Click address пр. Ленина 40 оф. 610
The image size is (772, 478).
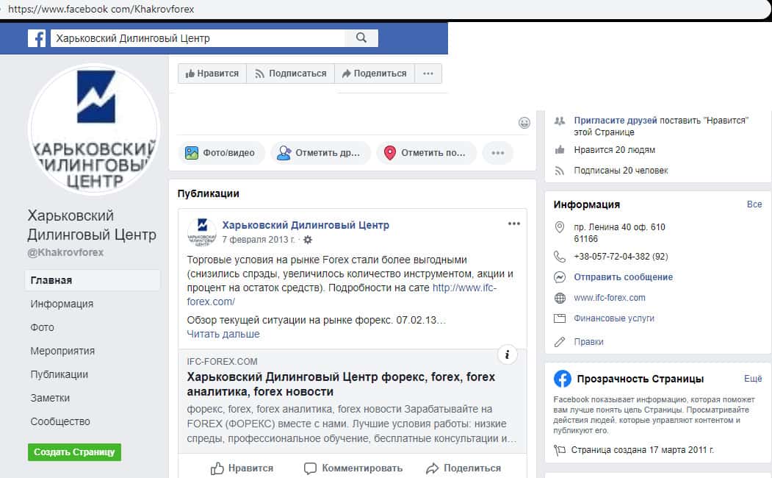619,227
